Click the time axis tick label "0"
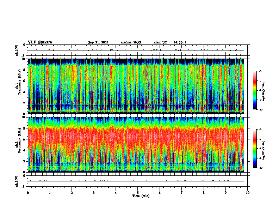 click(x=28, y=193)
